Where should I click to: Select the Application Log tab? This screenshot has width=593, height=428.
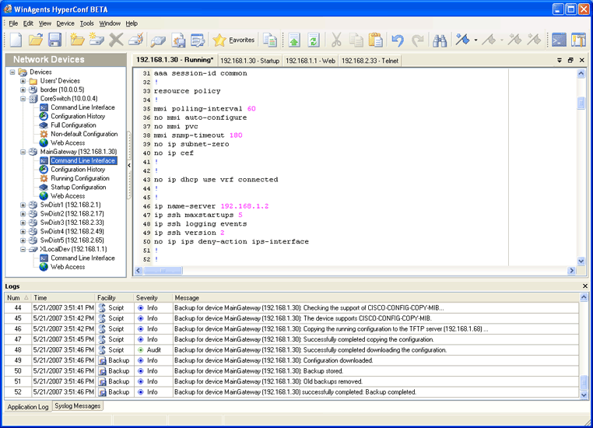[x=28, y=407]
